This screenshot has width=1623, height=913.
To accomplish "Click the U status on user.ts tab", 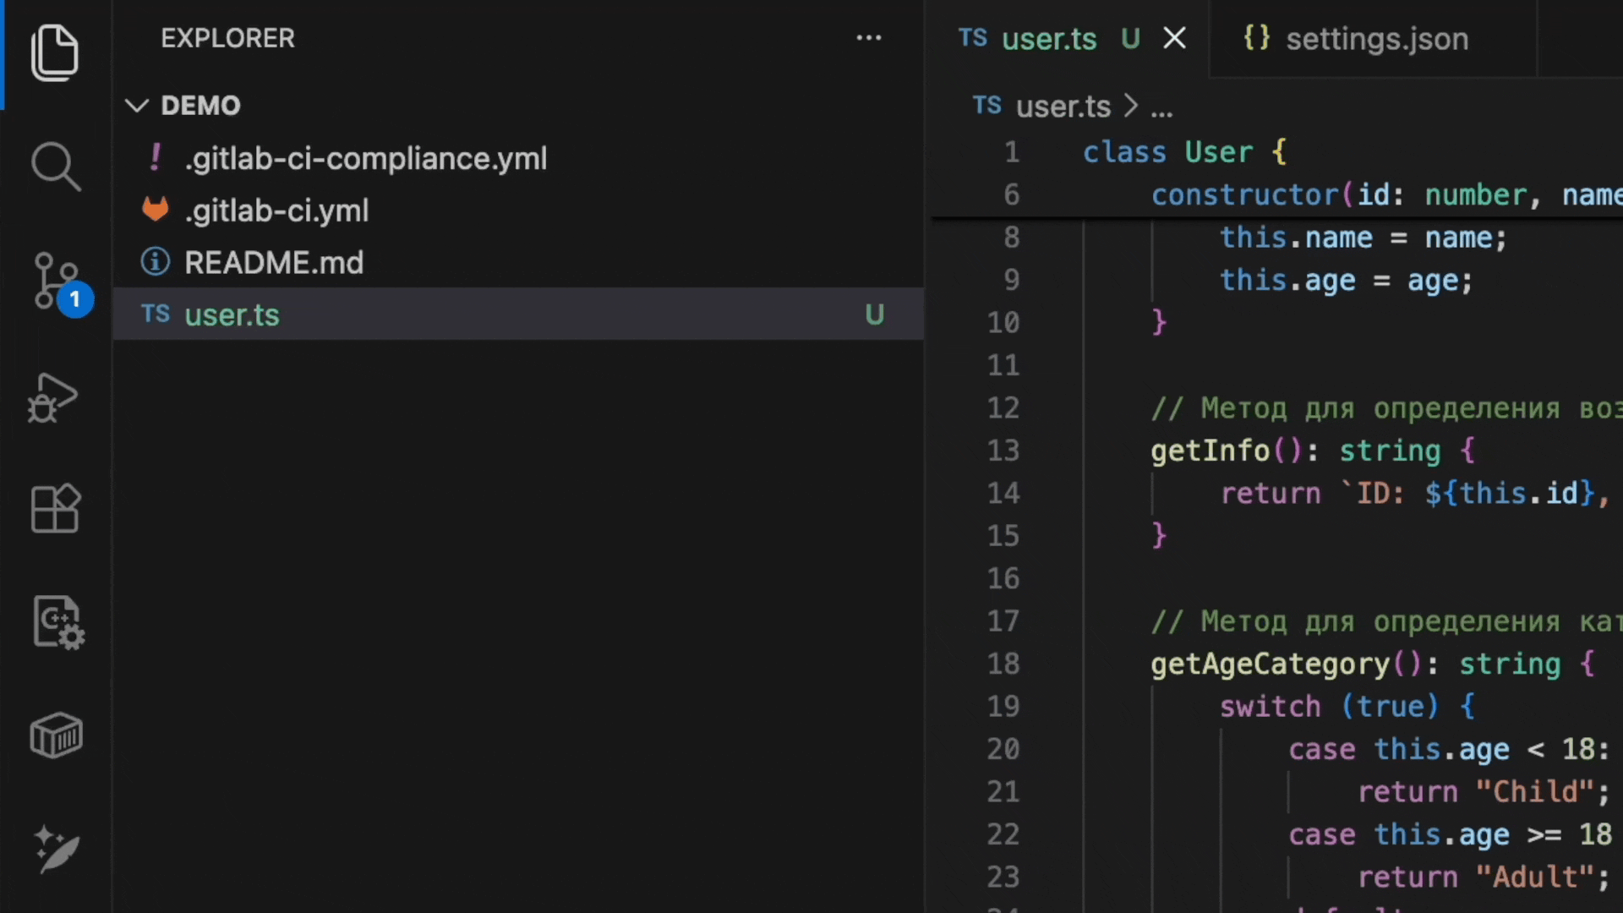I will pos(1130,39).
